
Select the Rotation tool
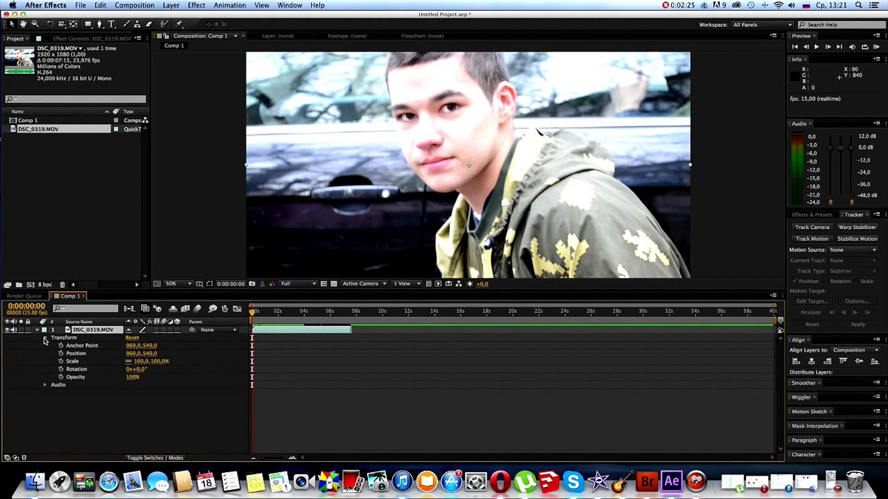tap(50, 24)
